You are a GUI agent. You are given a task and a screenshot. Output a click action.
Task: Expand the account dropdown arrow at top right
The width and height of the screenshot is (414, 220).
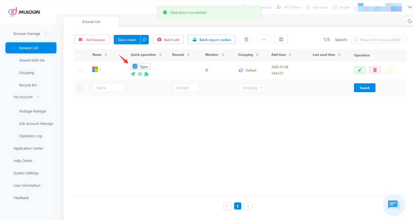tap(409, 7)
